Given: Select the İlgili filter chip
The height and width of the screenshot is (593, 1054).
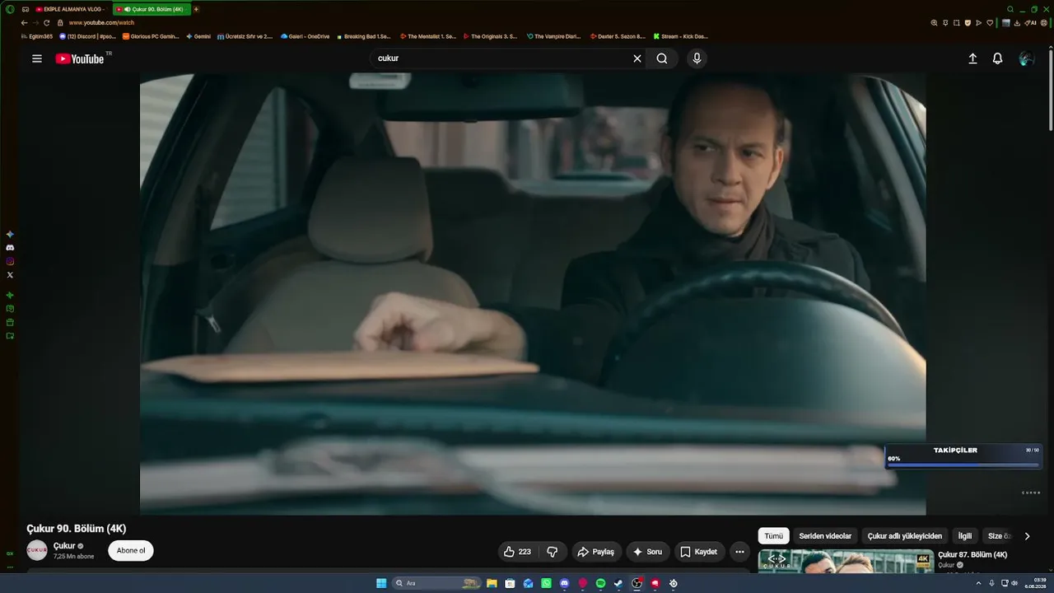Looking at the screenshot, I should [965, 536].
